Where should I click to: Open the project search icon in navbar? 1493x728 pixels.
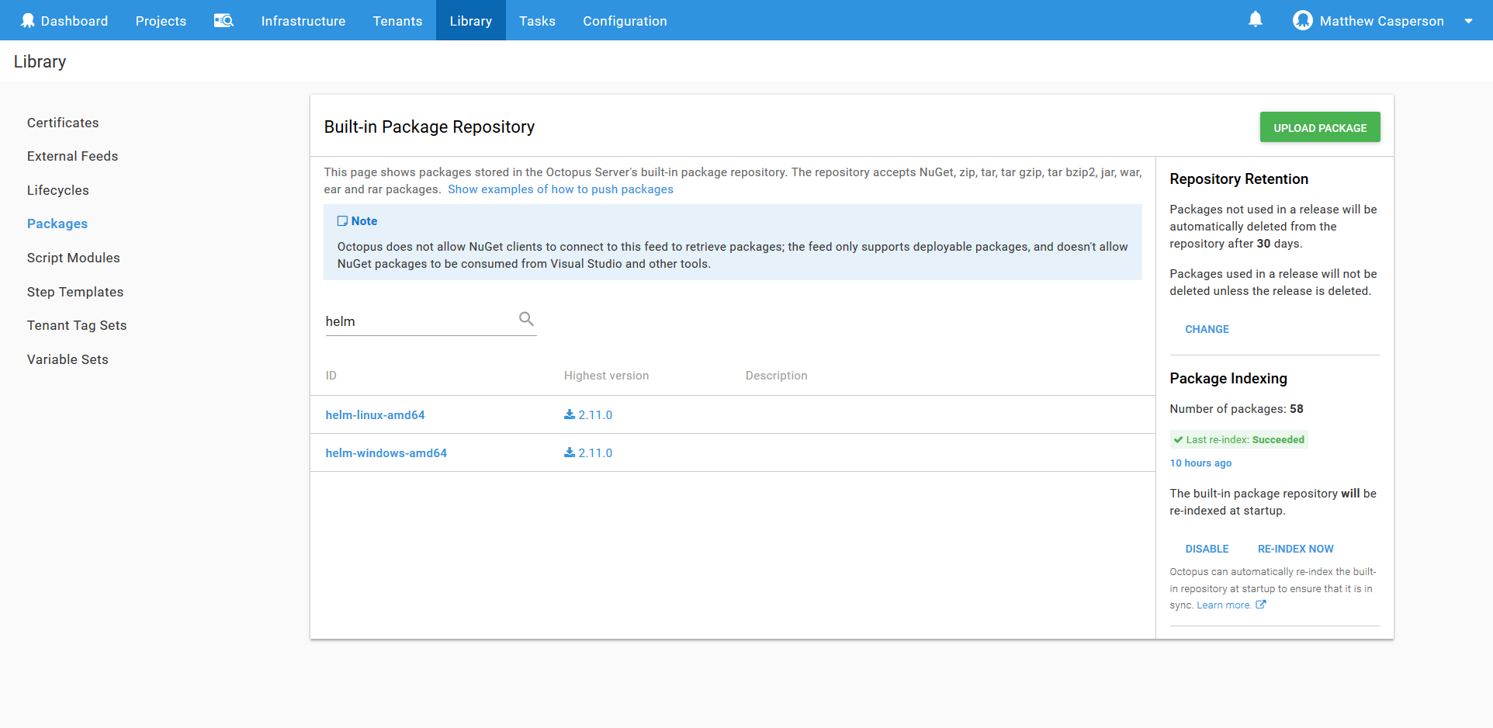[223, 21]
